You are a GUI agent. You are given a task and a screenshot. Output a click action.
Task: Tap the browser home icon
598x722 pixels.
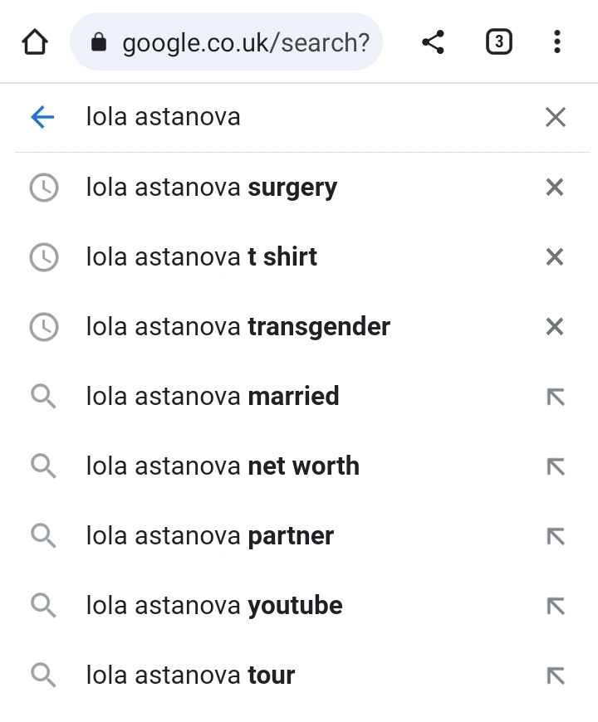pyautogui.click(x=34, y=42)
